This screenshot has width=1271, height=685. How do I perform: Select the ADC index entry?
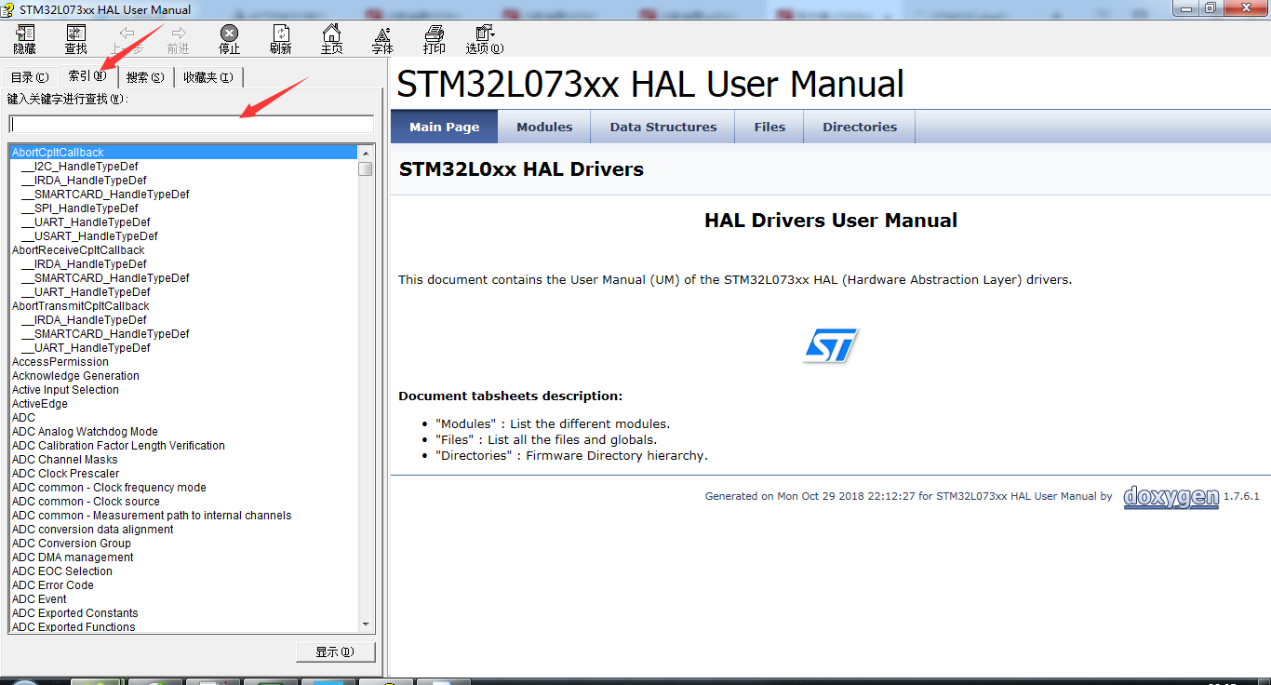tap(23, 417)
